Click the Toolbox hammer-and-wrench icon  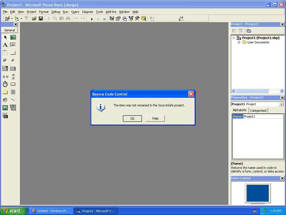(137, 18)
